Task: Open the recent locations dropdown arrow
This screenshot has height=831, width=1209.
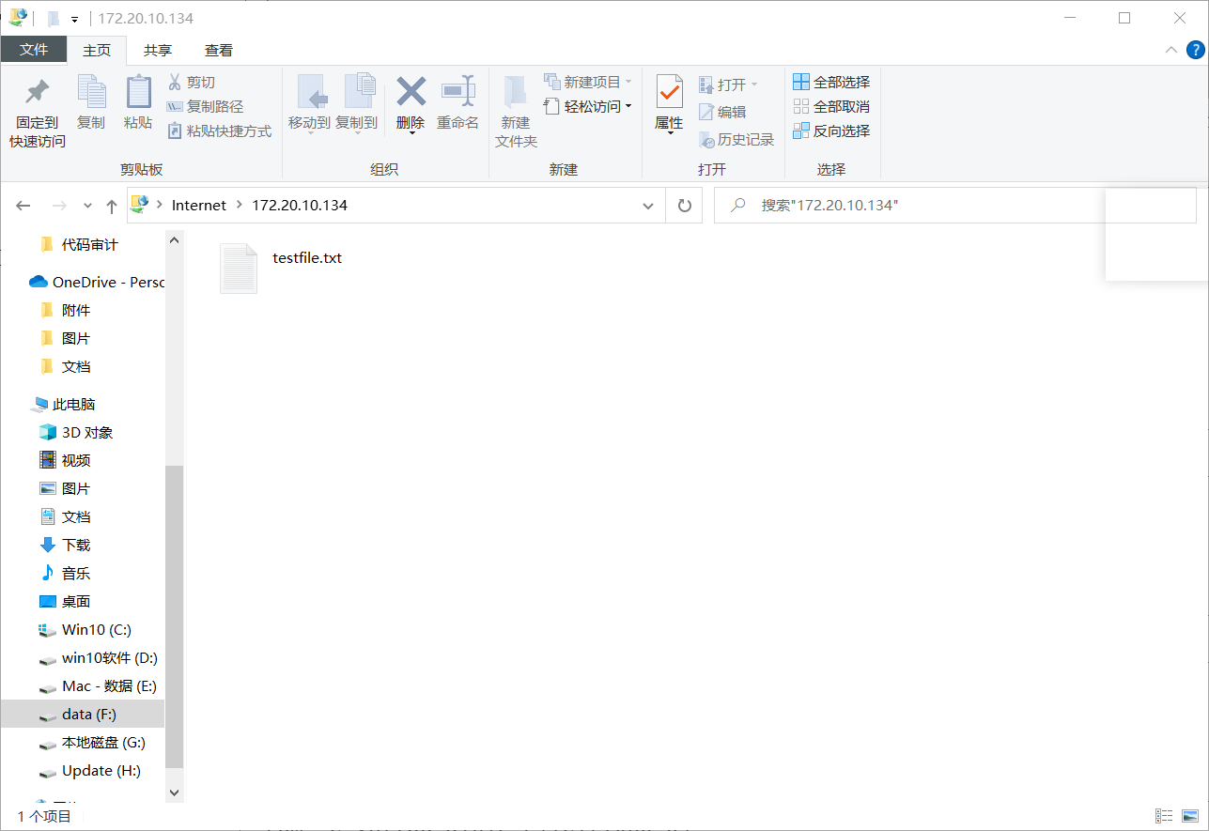Action: [88, 206]
